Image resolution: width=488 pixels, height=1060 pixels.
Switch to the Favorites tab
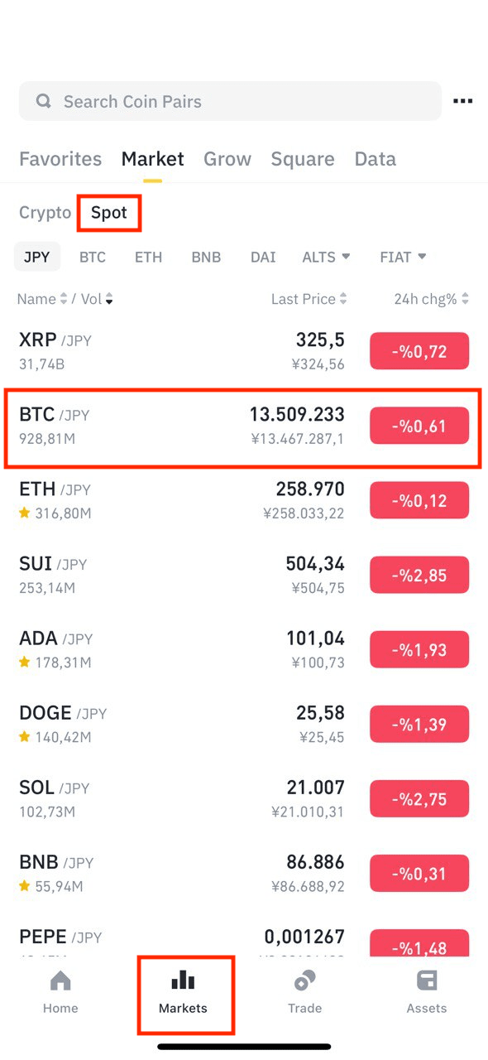click(x=60, y=159)
